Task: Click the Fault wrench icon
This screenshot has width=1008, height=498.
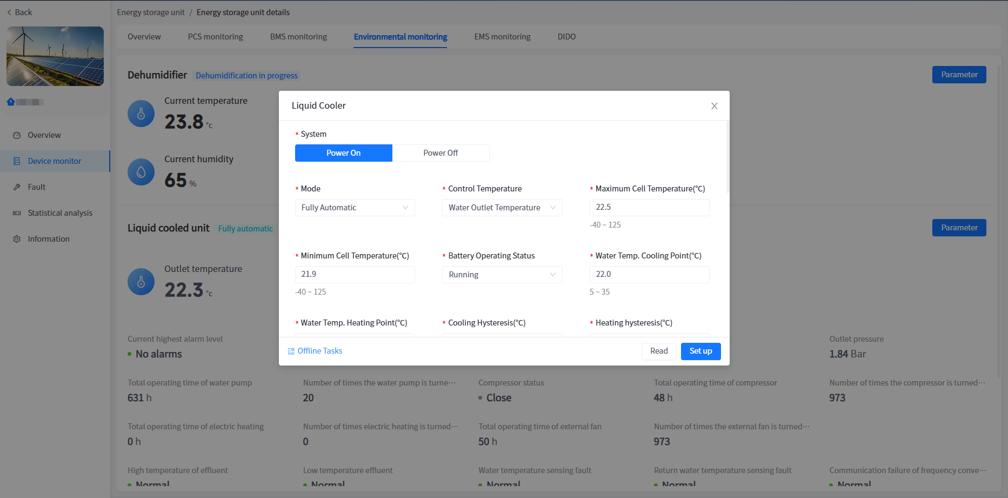Action: click(17, 187)
